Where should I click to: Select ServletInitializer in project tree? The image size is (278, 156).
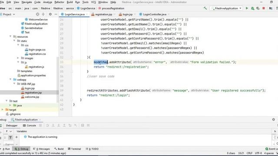pos(33,28)
